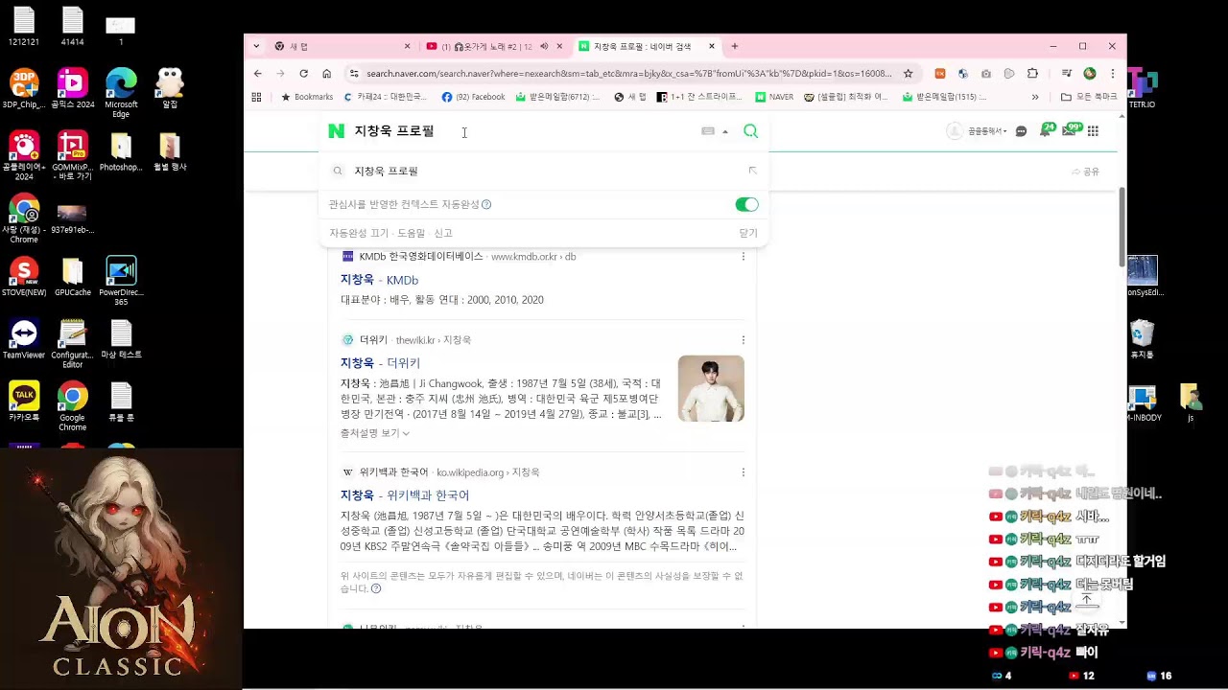
Task: Open the 지창욱 - 위키백과 한국어 result
Action: click(405, 495)
